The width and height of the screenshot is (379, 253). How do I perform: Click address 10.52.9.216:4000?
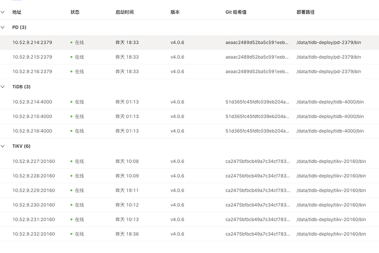pos(32,131)
